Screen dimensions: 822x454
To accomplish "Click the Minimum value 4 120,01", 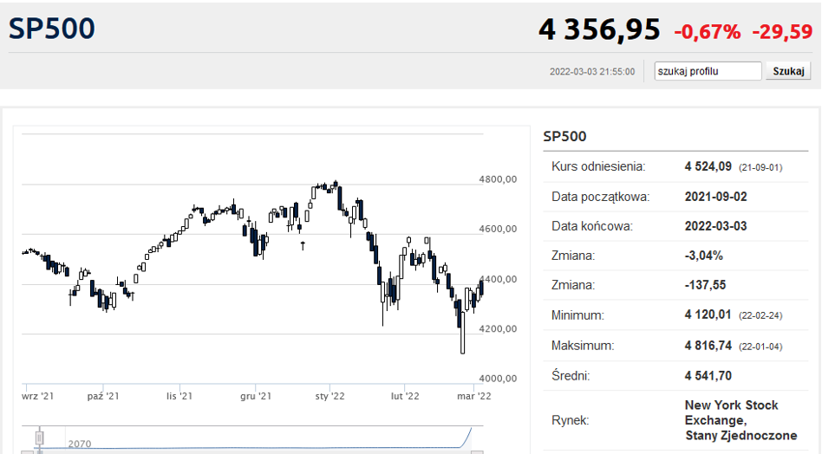I will (708, 315).
